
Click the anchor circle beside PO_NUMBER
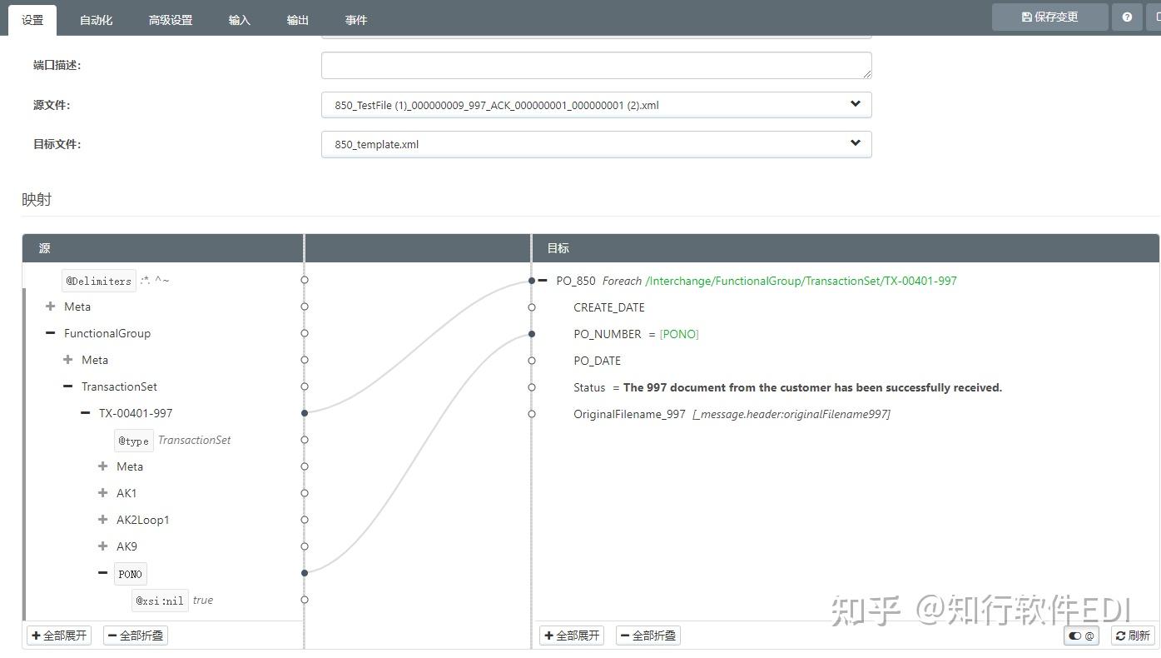point(532,334)
